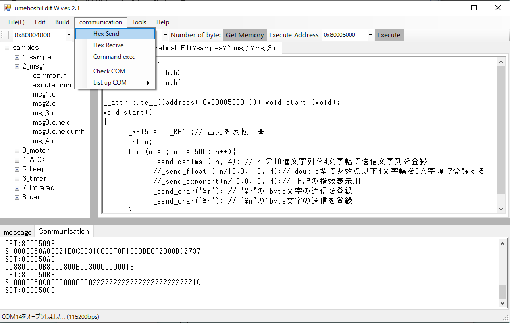Open the Tools menu

(x=139, y=22)
